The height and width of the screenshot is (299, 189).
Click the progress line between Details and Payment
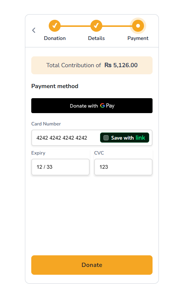coord(116,26)
